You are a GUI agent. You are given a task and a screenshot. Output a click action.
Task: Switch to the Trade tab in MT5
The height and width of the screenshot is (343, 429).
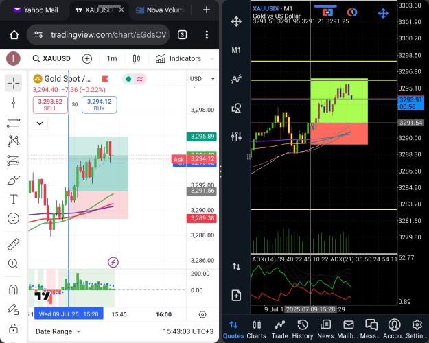click(x=279, y=329)
